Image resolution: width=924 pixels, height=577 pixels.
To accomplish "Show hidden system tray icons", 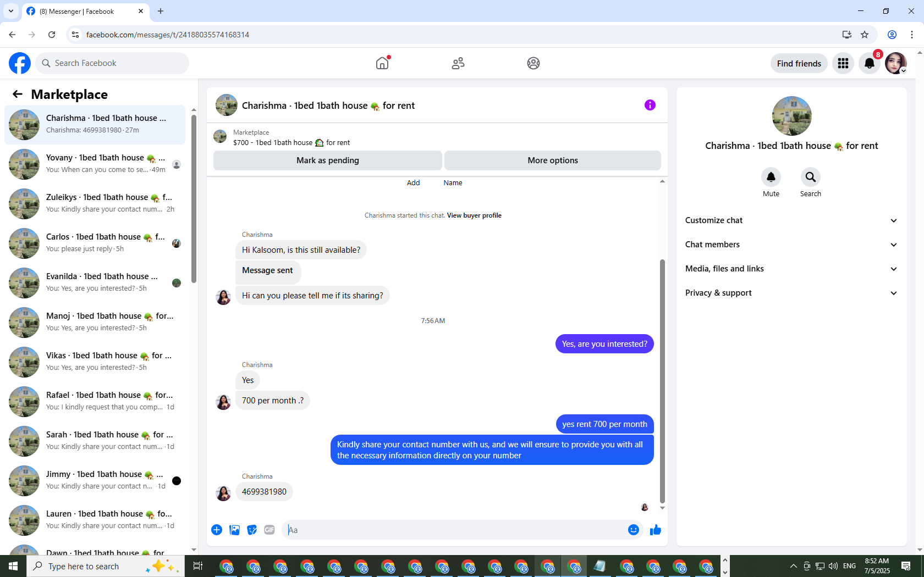I will click(793, 566).
